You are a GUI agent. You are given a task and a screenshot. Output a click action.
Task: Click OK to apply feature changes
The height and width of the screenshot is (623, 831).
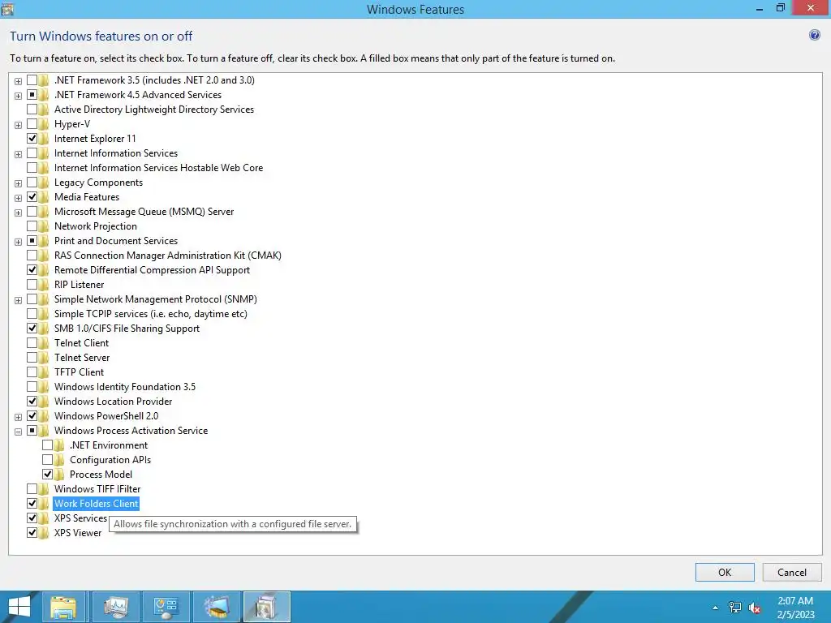[x=725, y=572]
